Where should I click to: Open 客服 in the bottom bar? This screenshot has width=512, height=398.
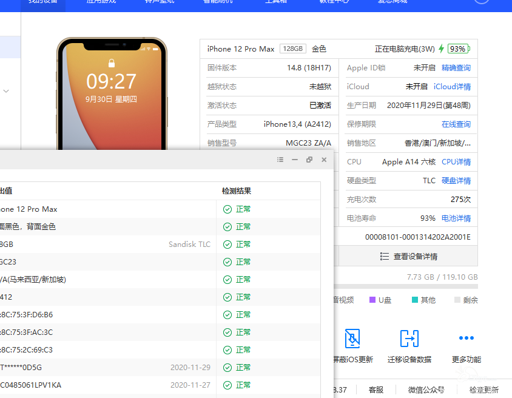click(376, 390)
